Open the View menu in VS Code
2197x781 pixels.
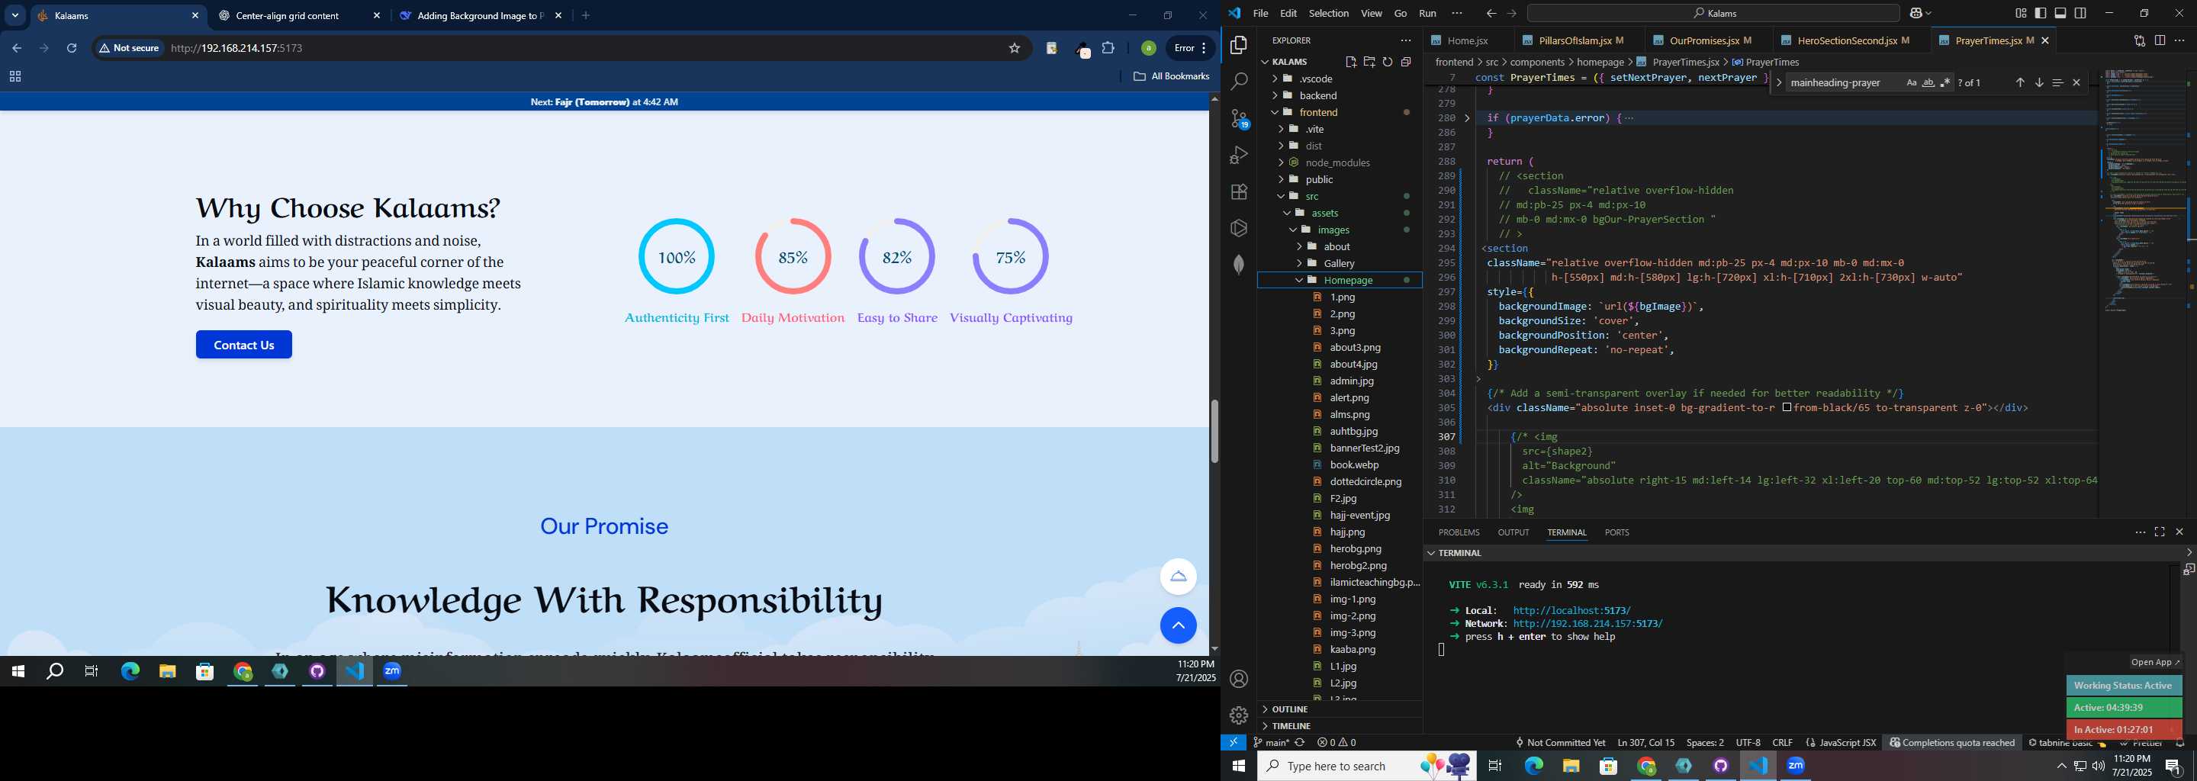pyautogui.click(x=1371, y=13)
